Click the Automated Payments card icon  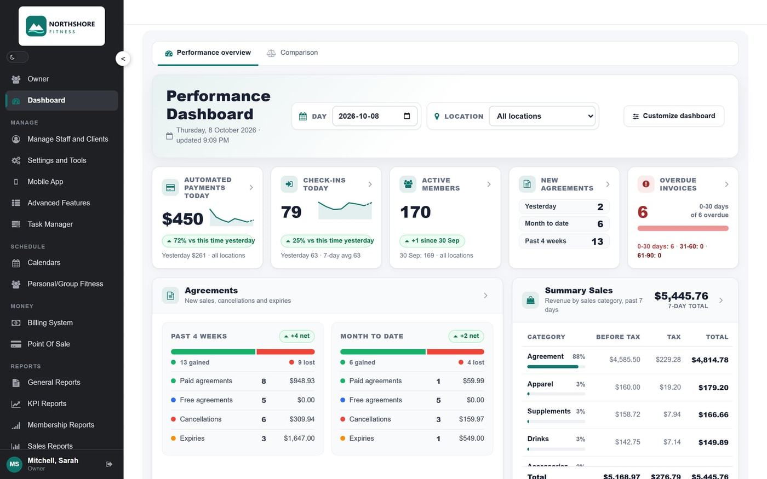pyautogui.click(x=170, y=188)
